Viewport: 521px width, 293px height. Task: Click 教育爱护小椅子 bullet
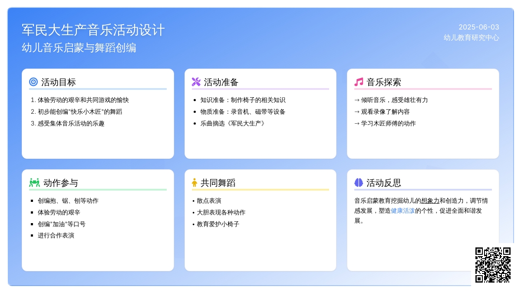click(x=216, y=224)
